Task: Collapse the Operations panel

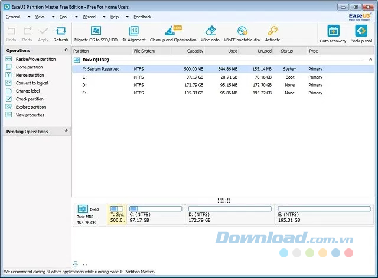Action: tap(66, 50)
